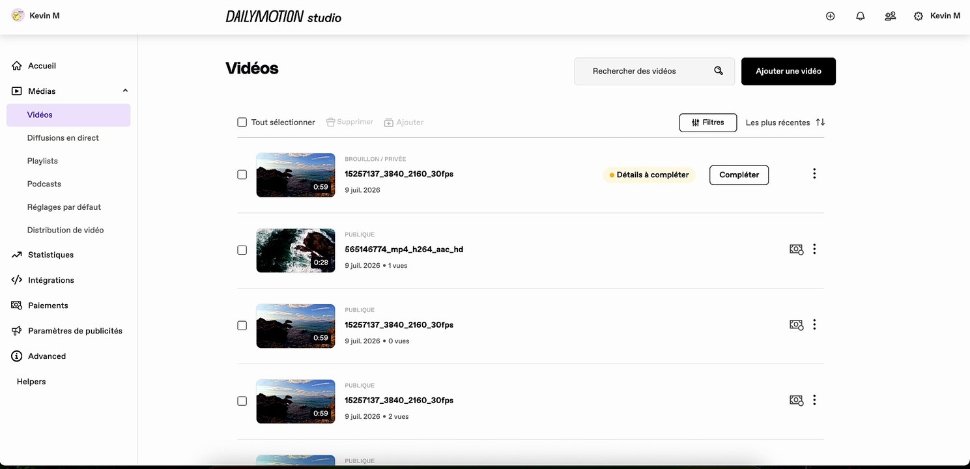Select checkbox for video with 0 vues
Viewport: 970px width, 469px height.
pos(242,326)
